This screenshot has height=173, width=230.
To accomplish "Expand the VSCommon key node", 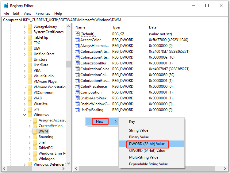I will pos(25,93).
